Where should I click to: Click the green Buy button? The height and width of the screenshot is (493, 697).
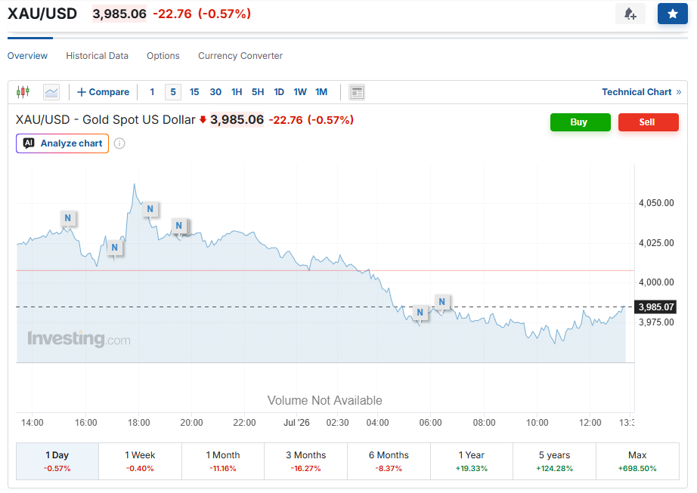[580, 122]
